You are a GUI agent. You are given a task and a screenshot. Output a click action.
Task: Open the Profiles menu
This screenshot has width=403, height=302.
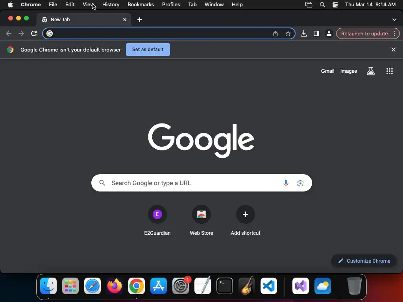[x=171, y=5]
